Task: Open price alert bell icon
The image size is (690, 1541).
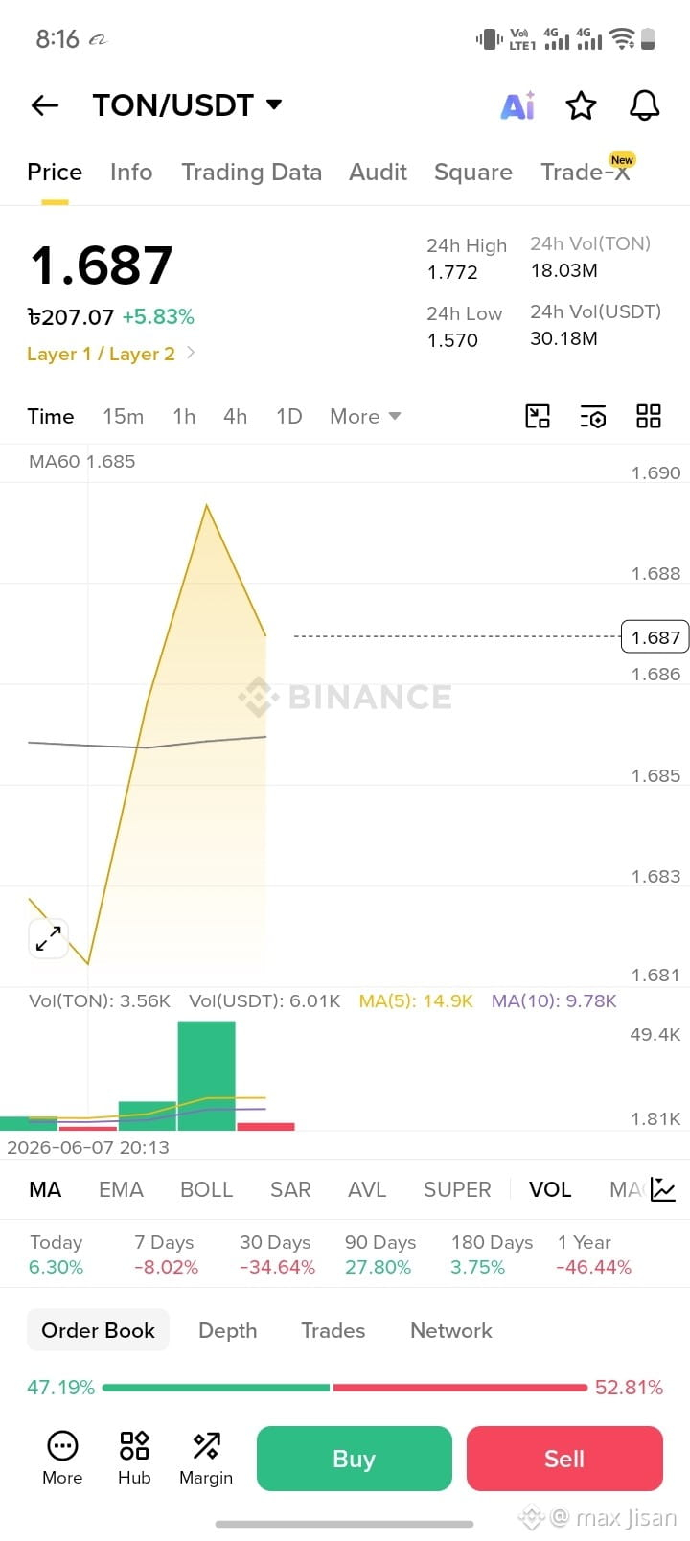Action: coord(645,105)
